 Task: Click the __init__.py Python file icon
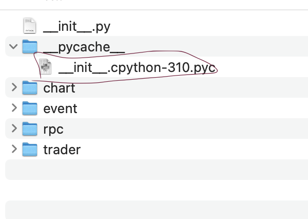click(30, 27)
